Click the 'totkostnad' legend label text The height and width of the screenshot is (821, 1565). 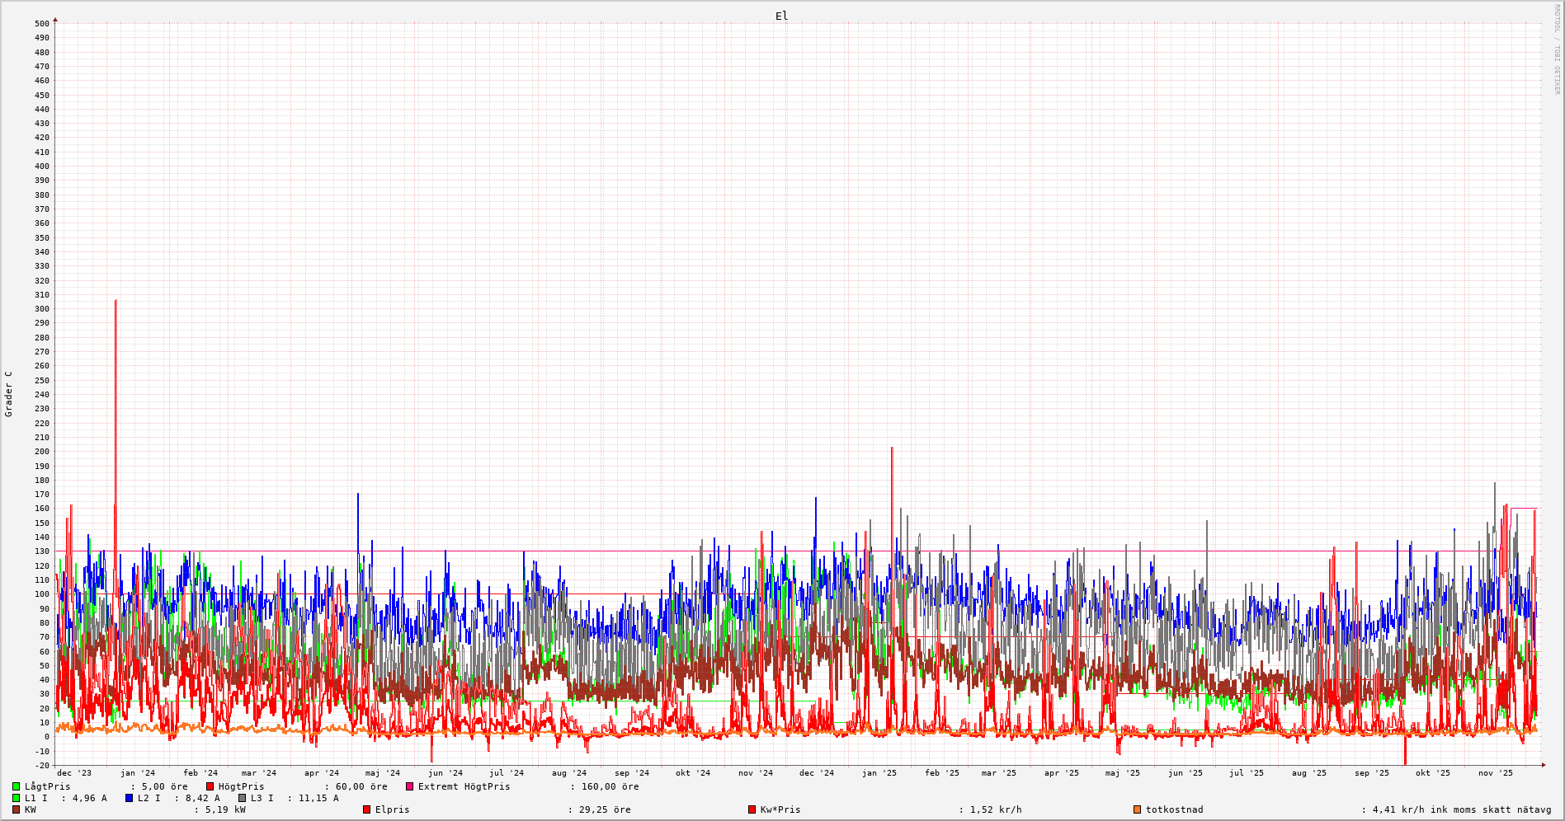(x=1174, y=810)
